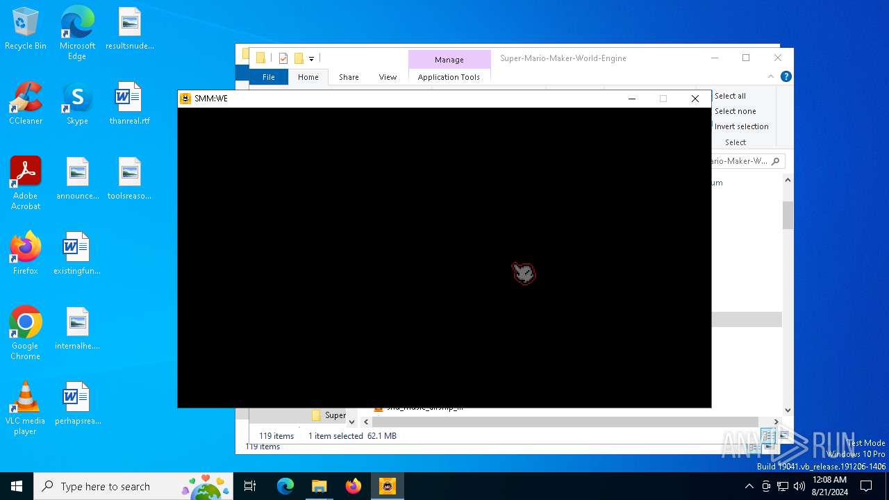Click Select all in the ribbon
This screenshot has height=500, width=889.
click(729, 96)
